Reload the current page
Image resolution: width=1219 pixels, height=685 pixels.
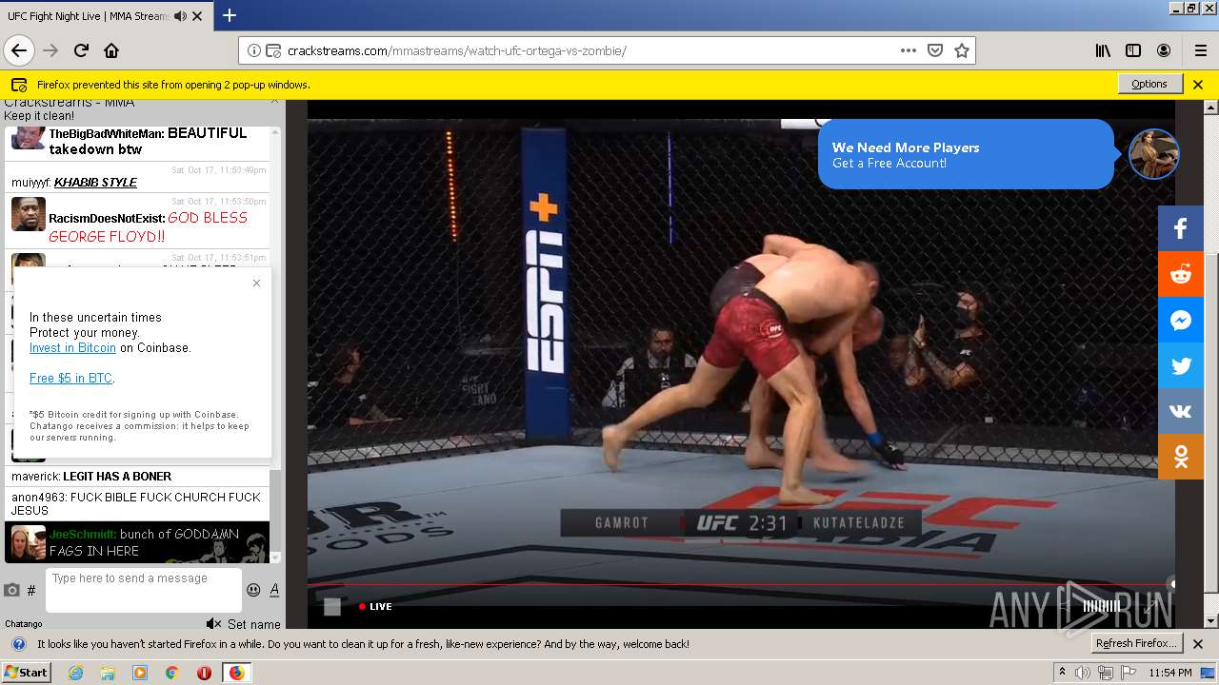(x=81, y=50)
